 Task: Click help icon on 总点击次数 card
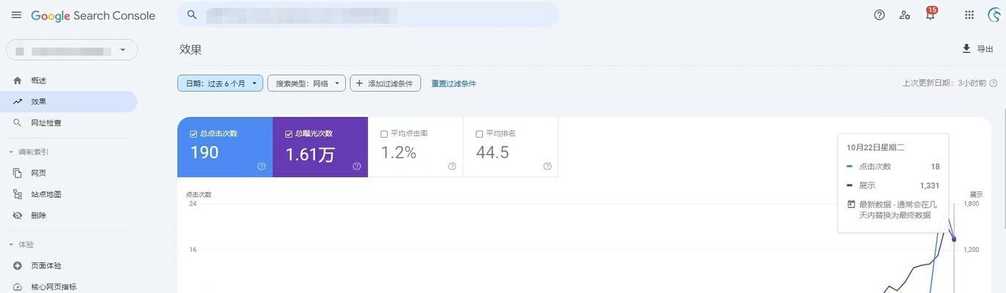[262, 166]
